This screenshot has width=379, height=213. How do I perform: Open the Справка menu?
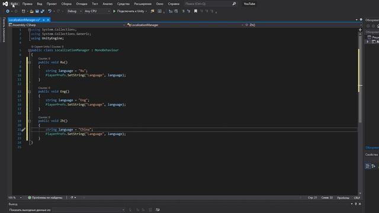174,4
